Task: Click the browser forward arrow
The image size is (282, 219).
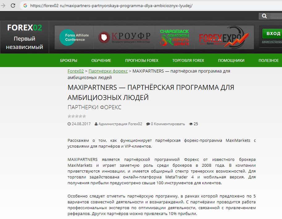Action: point(3,6)
